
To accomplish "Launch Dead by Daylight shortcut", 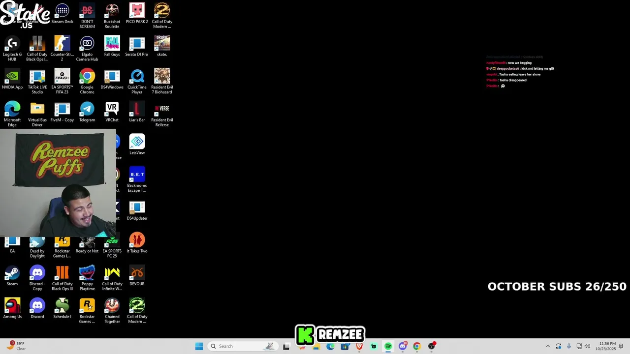I will pyautogui.click(x=37, y=248).
